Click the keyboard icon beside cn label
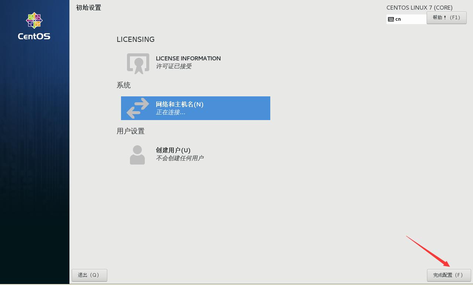The height and width of the screenshot is (285, 473). coord(391,19)
